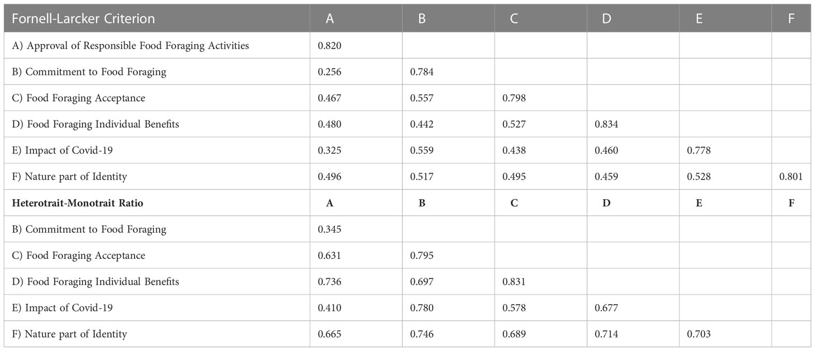Select the 0.345 value cell
Screen dimensions: 815x351
pyautogui.click(x=329, y=229)
